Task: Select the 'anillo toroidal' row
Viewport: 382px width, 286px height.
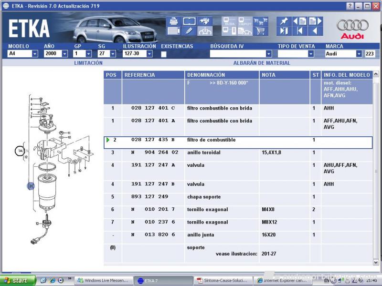Action: 238,155
